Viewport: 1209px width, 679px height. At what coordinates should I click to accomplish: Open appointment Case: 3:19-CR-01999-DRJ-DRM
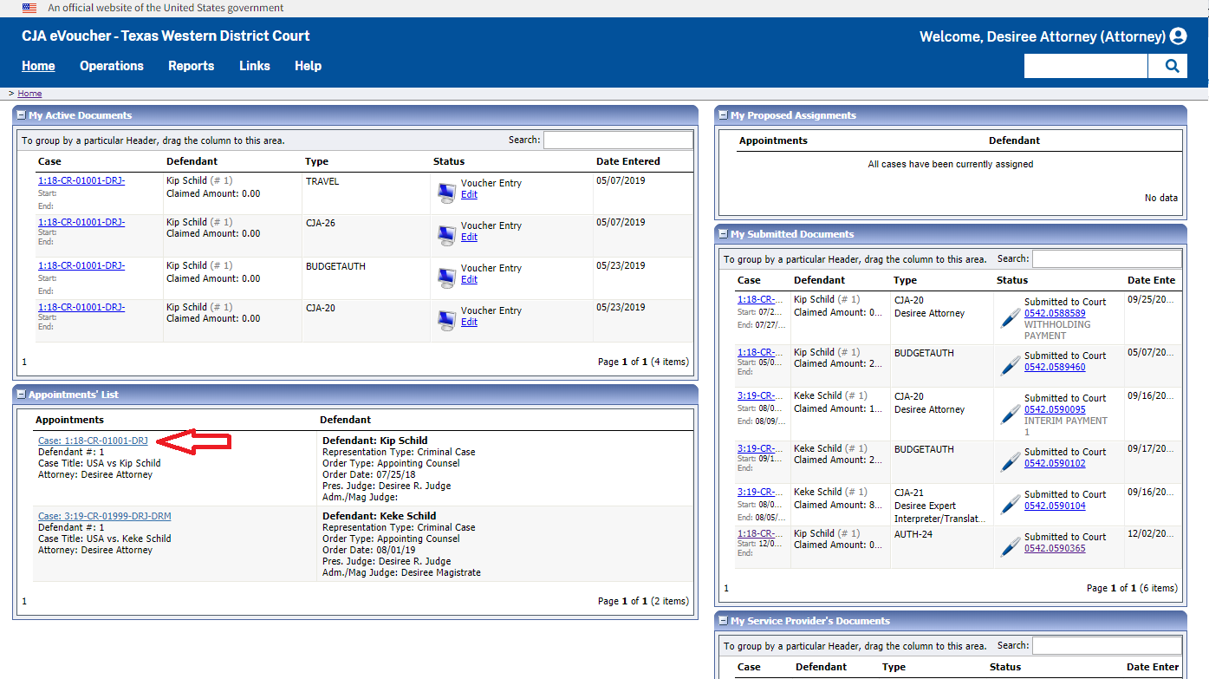pos(105,517)
